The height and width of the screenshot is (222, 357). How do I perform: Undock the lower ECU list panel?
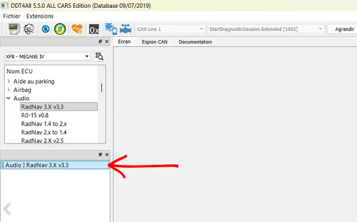point(100,154)
